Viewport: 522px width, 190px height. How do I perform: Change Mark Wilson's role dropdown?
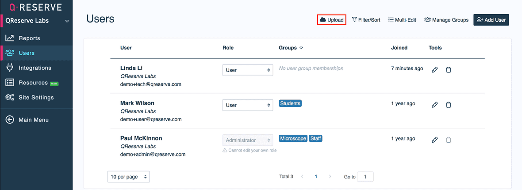[x=247, y=105]
